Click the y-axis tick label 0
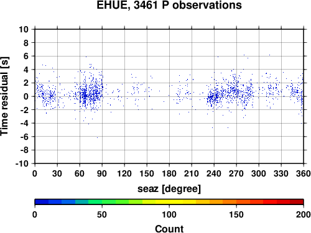 click(x=26, y=96)
